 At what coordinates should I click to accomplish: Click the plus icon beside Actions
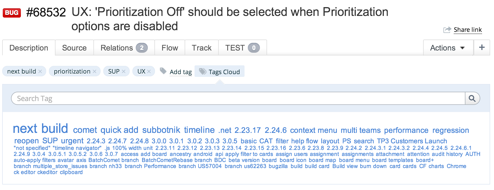(x=482, y=47)
